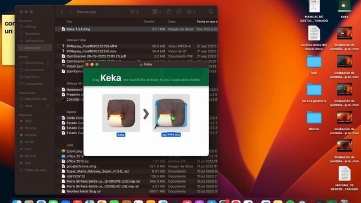Open Aplicaciones in the Finder sidebar
The width and height of the screenshot is (361, 203).
click(x=34, y=41)
